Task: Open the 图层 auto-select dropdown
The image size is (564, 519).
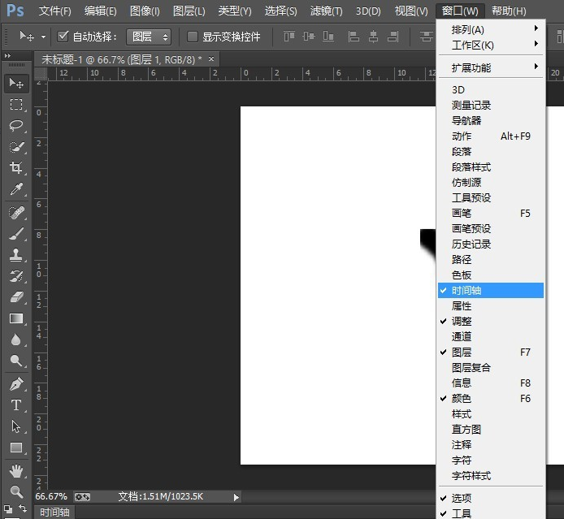Action: pos(150,37)
